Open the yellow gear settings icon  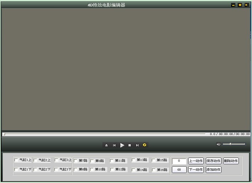pos(145,145)
